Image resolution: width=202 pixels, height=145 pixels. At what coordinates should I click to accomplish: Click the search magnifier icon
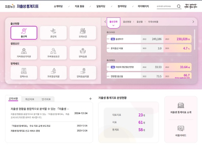179,6
